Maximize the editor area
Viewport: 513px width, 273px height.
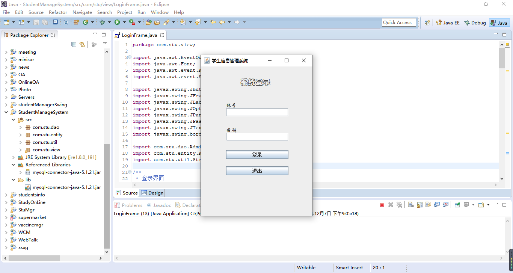pos(504,34)
